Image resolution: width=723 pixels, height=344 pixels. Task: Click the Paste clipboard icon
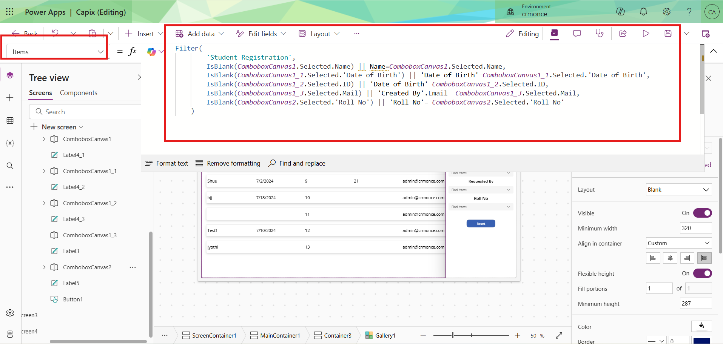tap(92, 34)
